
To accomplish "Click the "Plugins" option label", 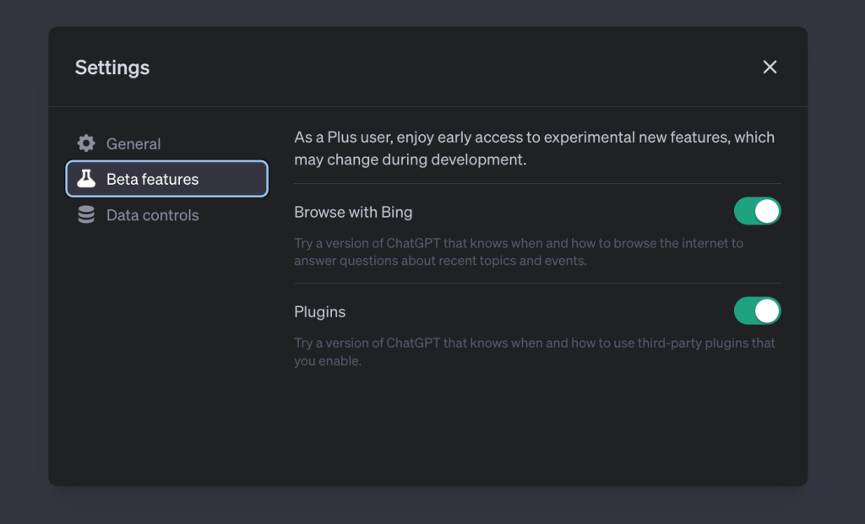I will pos(319,311).
